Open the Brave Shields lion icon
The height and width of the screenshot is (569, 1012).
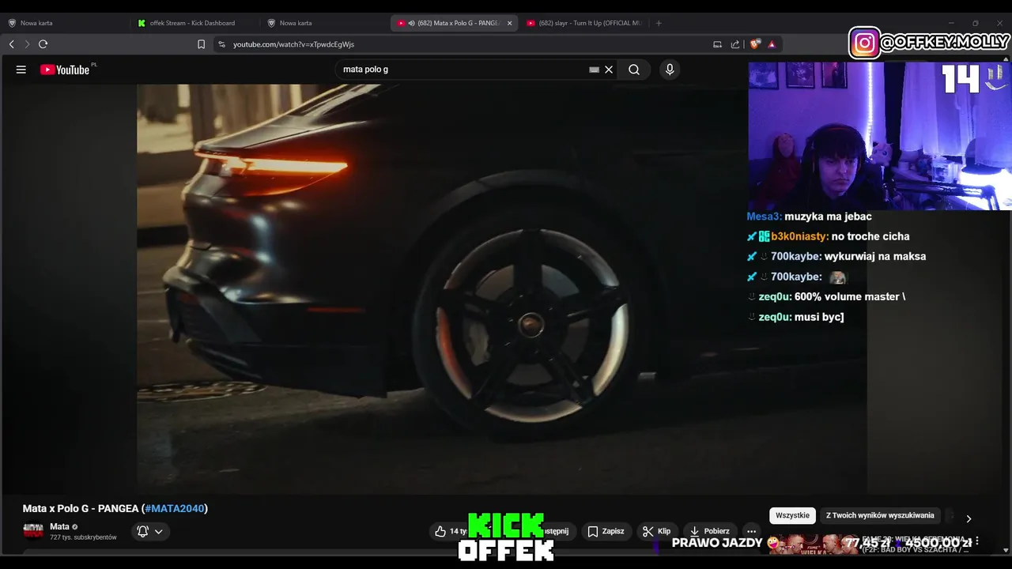(755, 44)
